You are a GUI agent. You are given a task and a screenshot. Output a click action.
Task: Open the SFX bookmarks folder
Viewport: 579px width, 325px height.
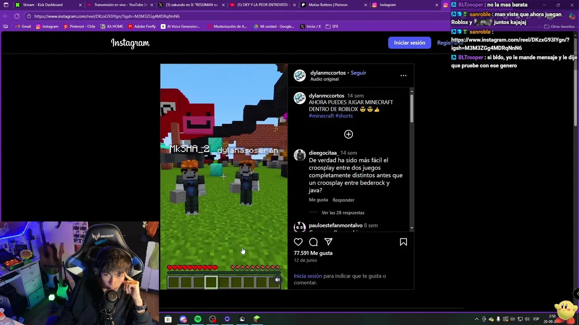pos(332,27)
